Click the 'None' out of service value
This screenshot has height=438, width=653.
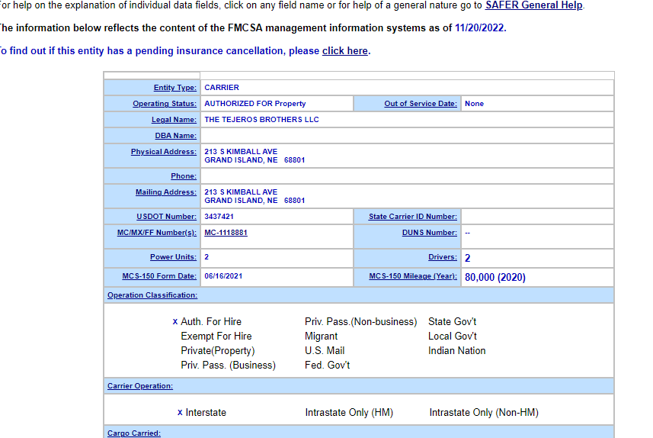(475, 104)
